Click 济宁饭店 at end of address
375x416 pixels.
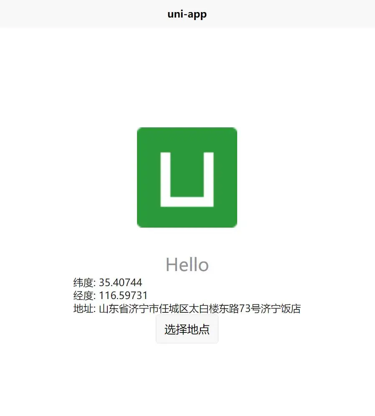[281, 309]
